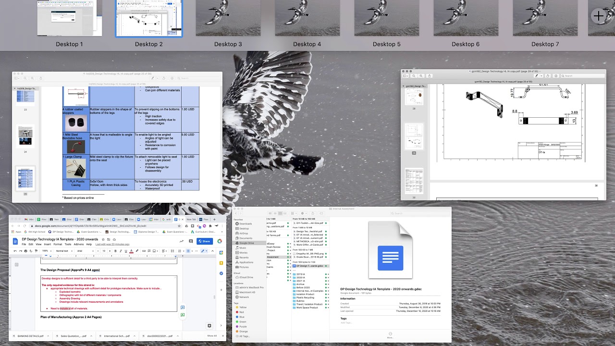Viewport: 615px width, 346px height.
Task: Click the Share icon in Finder toolbar
Action: tap(313, 213)
